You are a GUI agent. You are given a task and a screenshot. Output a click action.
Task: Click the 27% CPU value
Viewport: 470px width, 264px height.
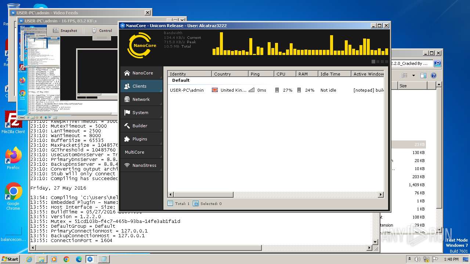(x=288, y=90)
